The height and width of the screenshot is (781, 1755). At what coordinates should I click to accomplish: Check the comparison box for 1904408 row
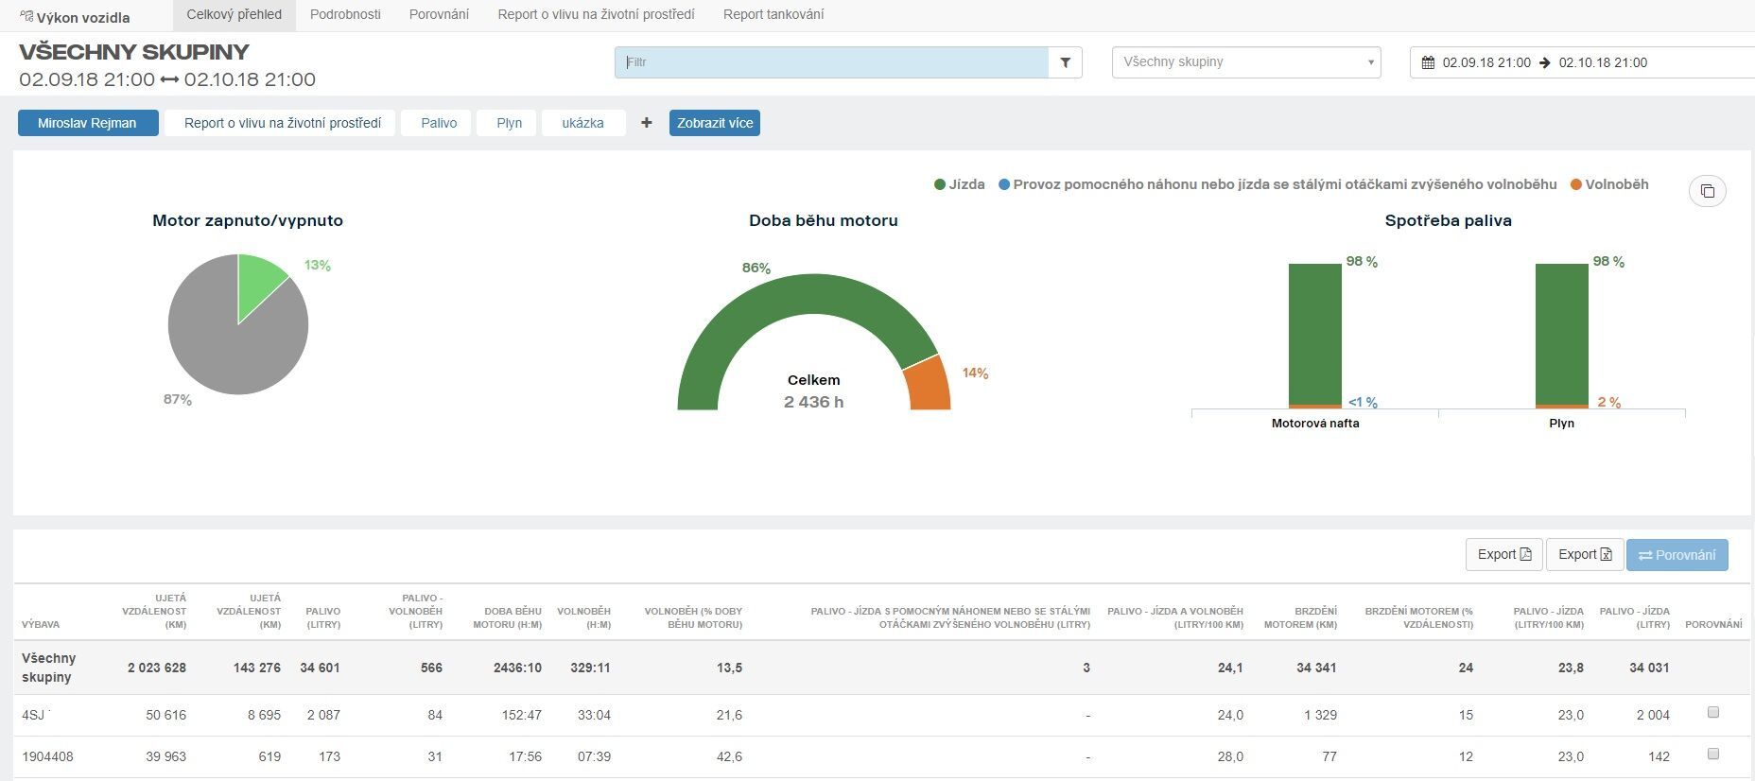(x=1712, y=755)
